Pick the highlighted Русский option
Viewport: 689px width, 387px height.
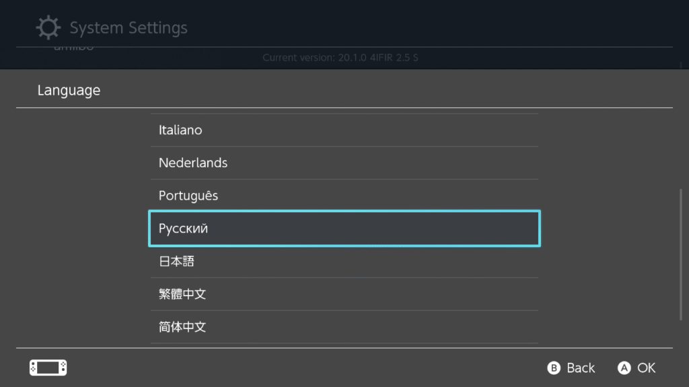[344, 228]
